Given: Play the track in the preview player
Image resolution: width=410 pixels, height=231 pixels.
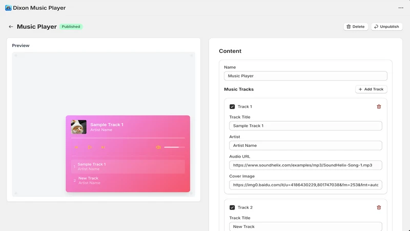Looking at the screenshot, I should [x=90, y=147].
